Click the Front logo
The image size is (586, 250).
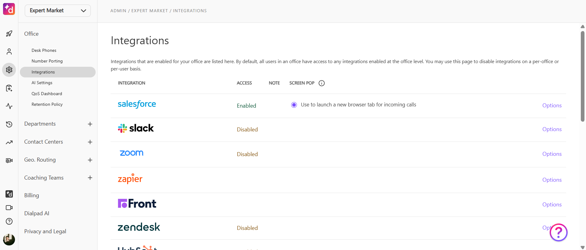coord(137,203)
